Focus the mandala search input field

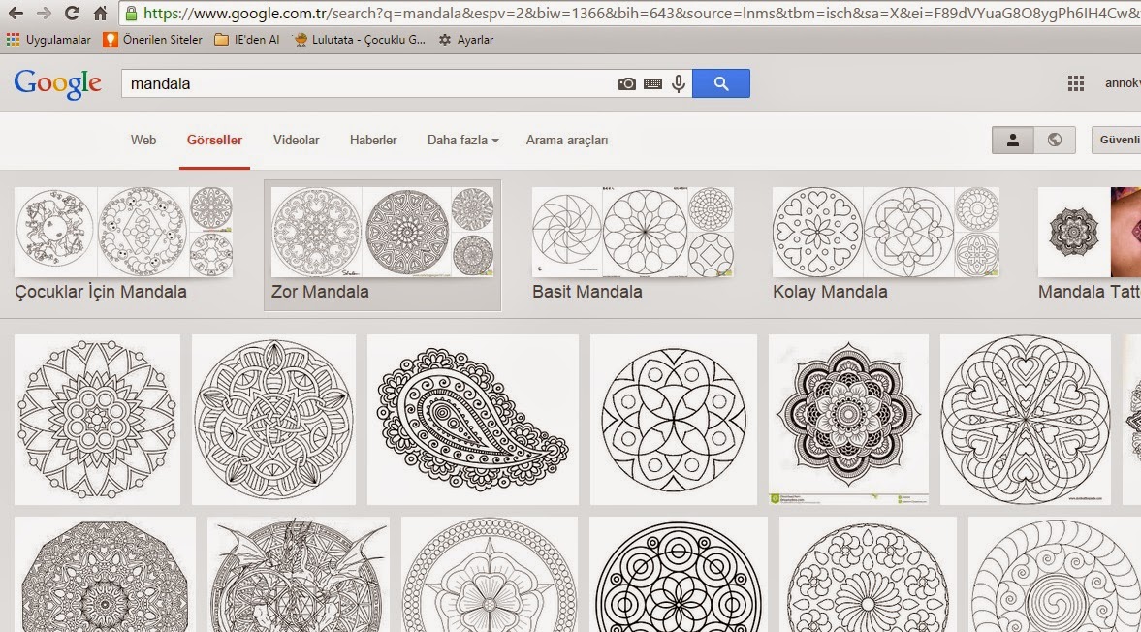click(367, 83)
